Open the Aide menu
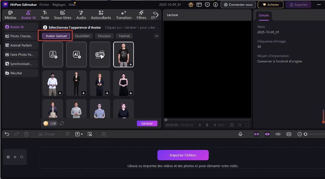The width and height of the screenshot is (325, 179). tap(72, 5)
